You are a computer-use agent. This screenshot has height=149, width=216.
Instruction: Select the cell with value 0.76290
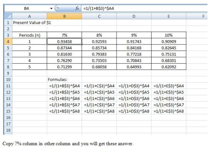point(64,61)
